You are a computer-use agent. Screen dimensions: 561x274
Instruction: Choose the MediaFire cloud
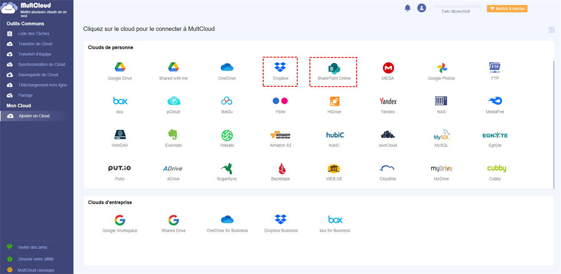coord(495,105)
